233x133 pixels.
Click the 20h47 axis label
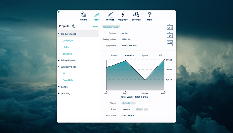click(169, 69)
